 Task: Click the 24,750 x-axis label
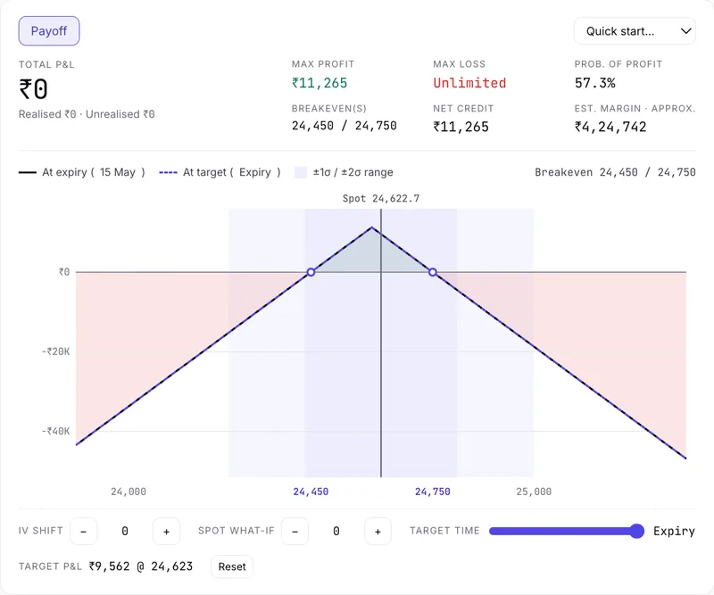(x=433, y=492)
